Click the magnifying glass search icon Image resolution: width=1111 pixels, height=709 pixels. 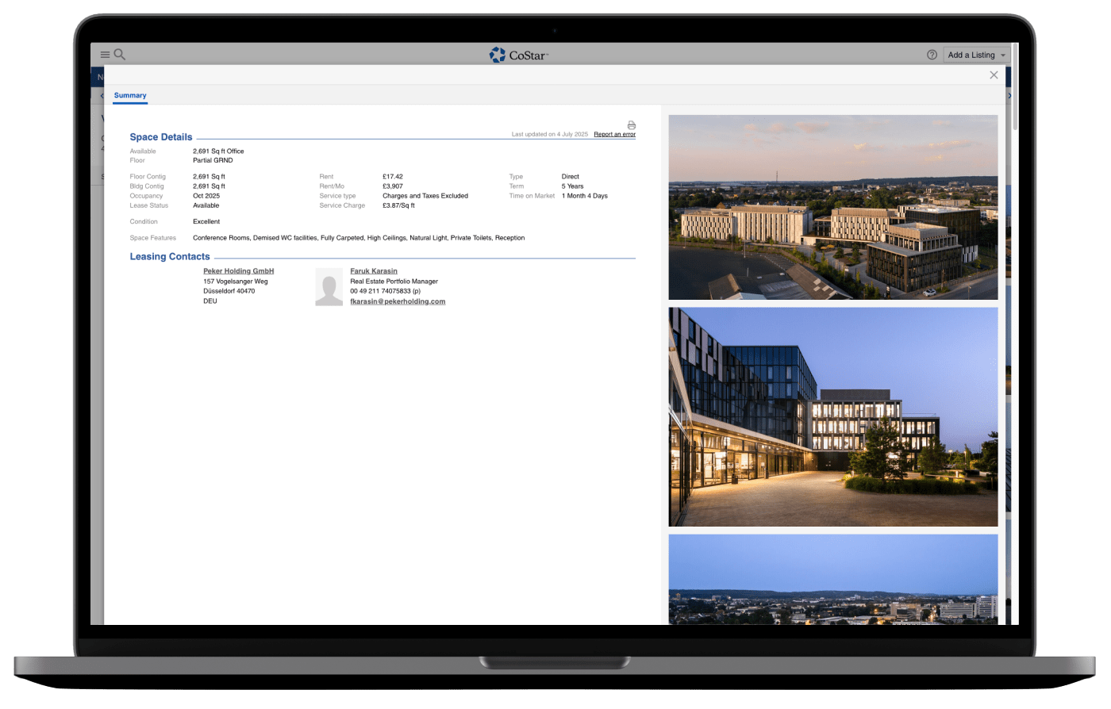click(x=120, y=55)
